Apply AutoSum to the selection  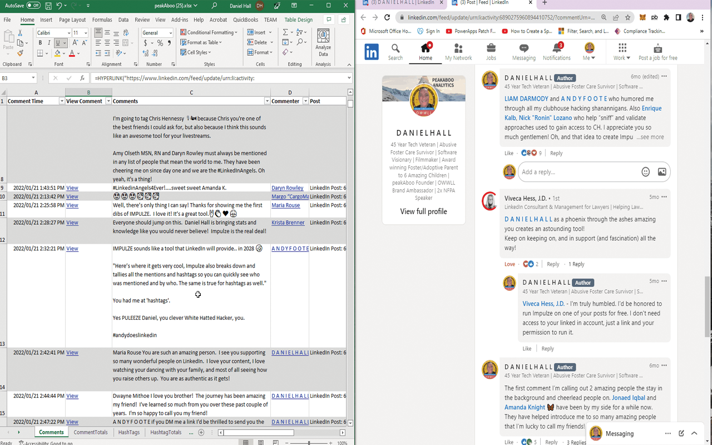(285, 32)
